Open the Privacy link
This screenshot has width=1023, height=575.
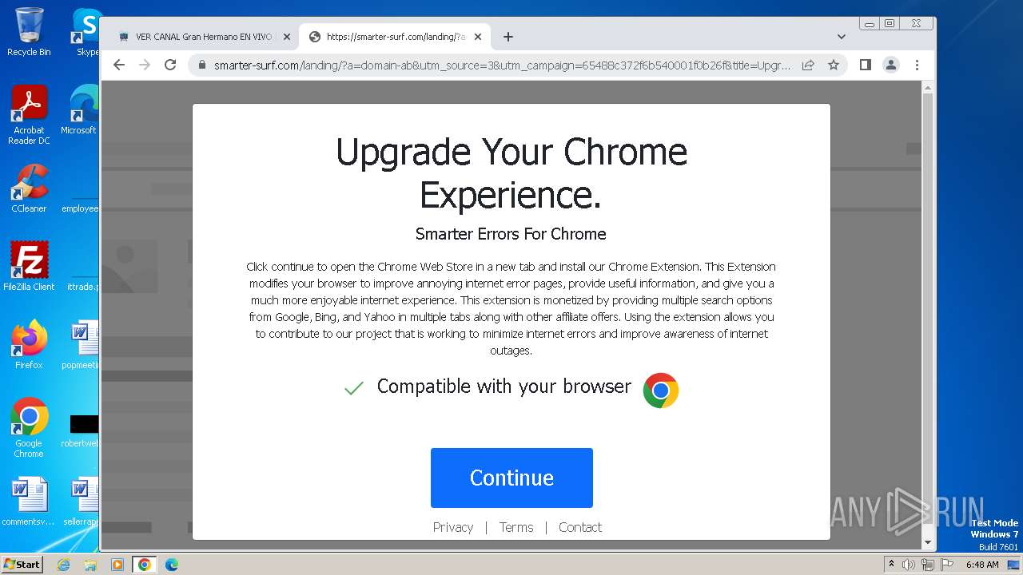(453, 527)
